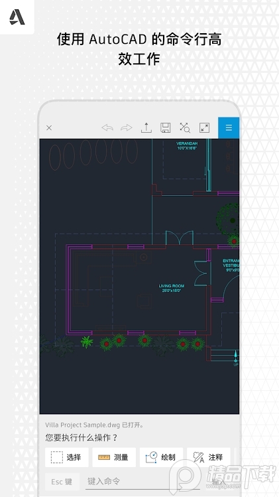
Task: Close the drawing with the X icon
Action: click(x=49, y=128)
